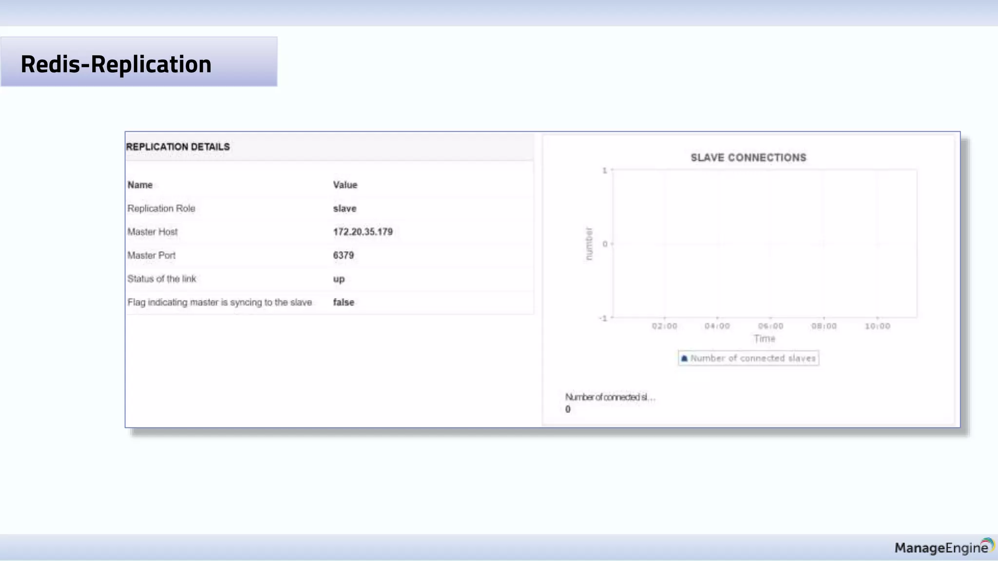Click the 10:00 time axis marker
998x561 pixels.
(x=877, y=326)
